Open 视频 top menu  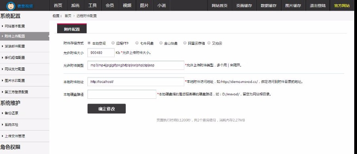pos(127,6)
